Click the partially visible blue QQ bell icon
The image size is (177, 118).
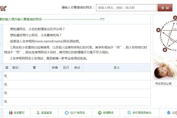pyautogui.click(x=169, y=113)
